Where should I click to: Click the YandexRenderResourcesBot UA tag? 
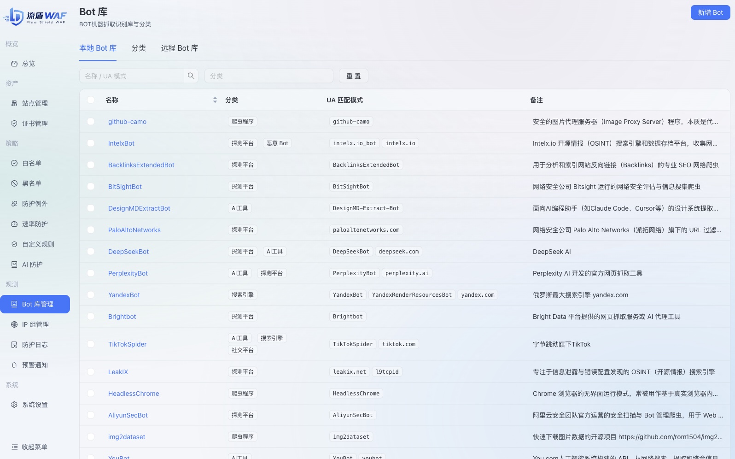pyautogui.click(x=412, y=295)
